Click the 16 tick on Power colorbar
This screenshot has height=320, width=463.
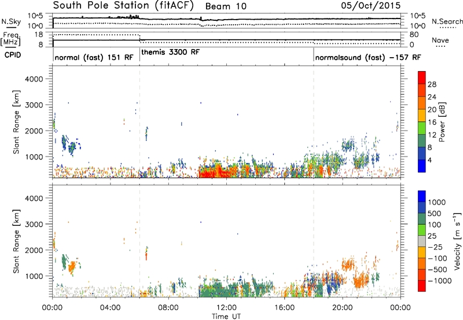(x=432, y=122)
